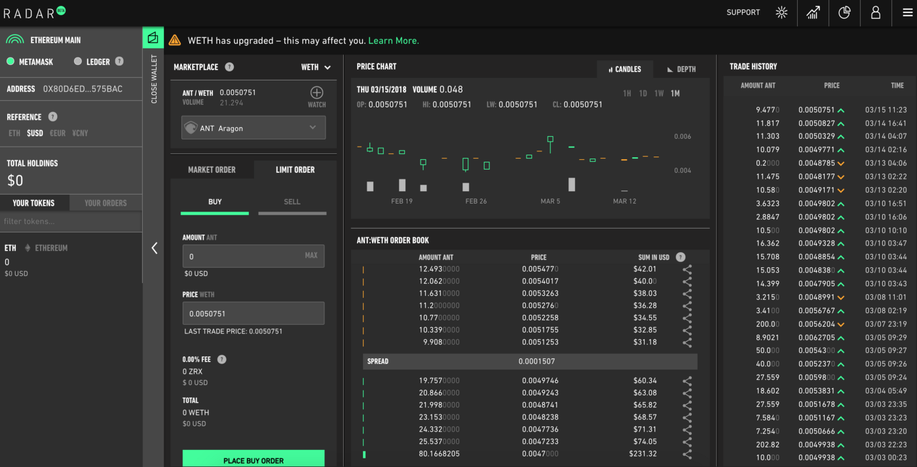The height and width of the screenshot is (467, 917).
Task: Set reference currency to €EUR
Action: coord(58,133)
